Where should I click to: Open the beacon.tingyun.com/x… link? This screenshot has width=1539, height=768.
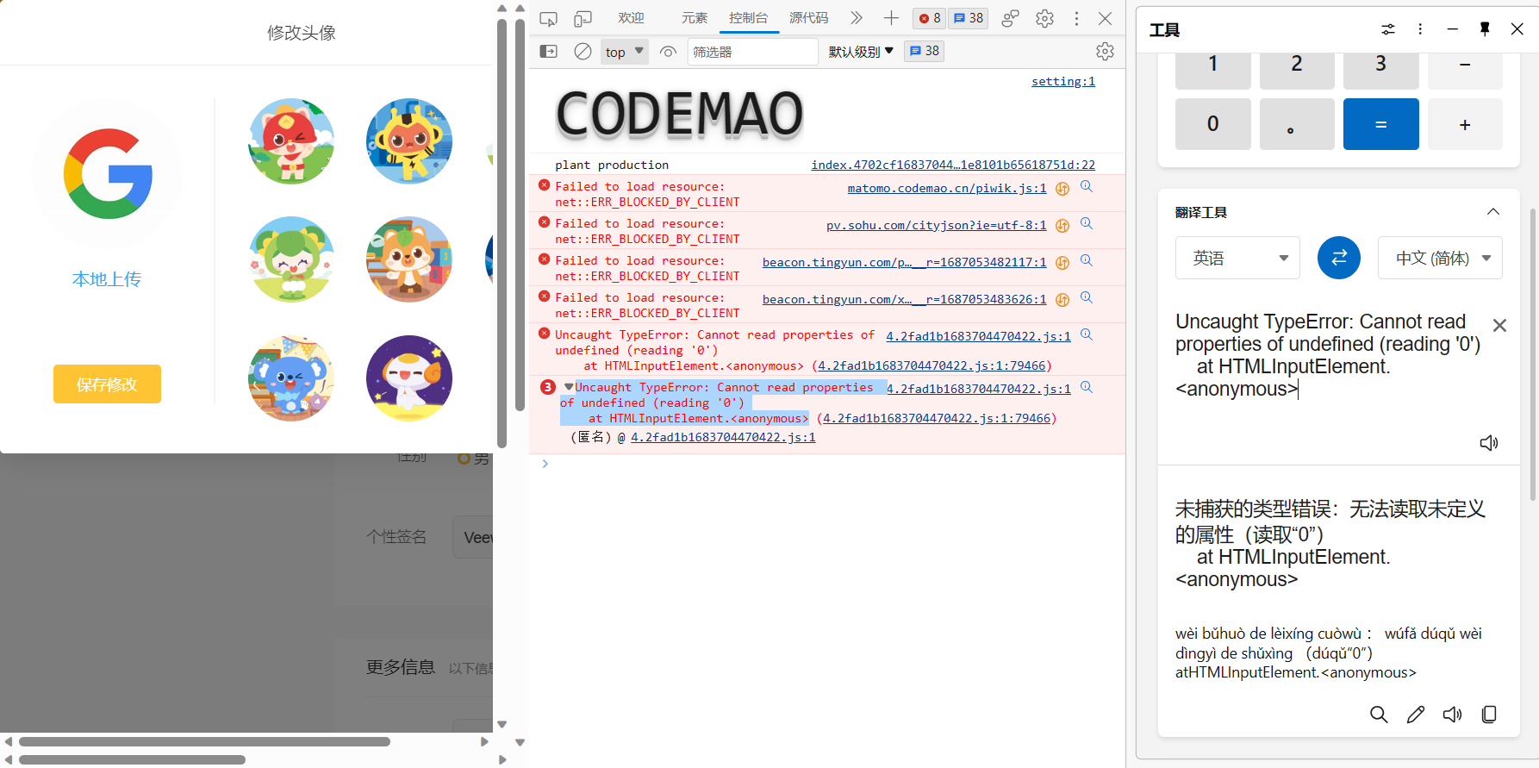click(x=905, y=299)
